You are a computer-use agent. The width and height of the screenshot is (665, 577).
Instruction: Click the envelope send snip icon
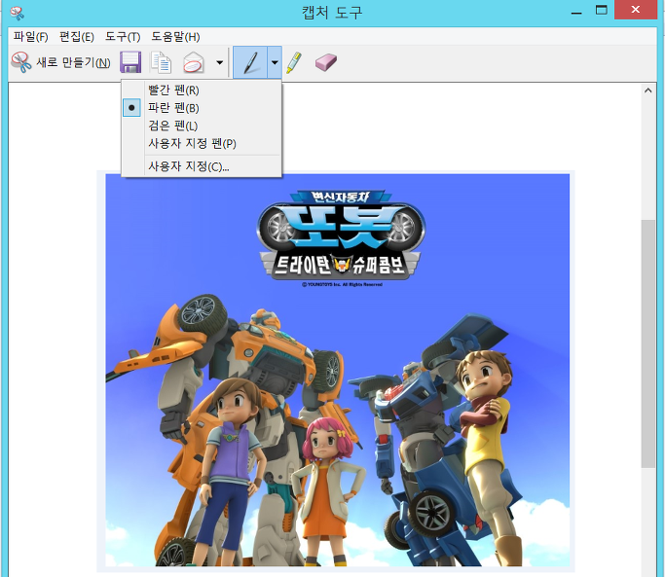tap(194, 62)
